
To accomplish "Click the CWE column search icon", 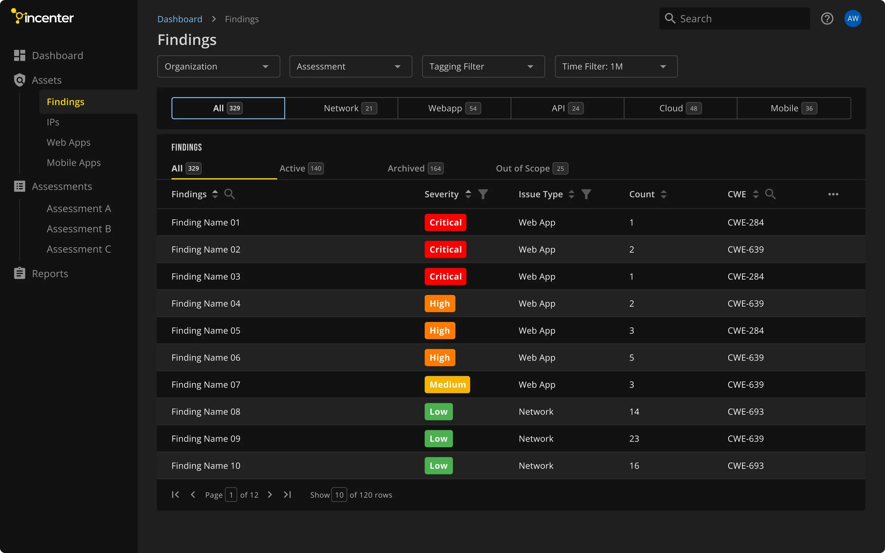I will click(x=770, y=194).
